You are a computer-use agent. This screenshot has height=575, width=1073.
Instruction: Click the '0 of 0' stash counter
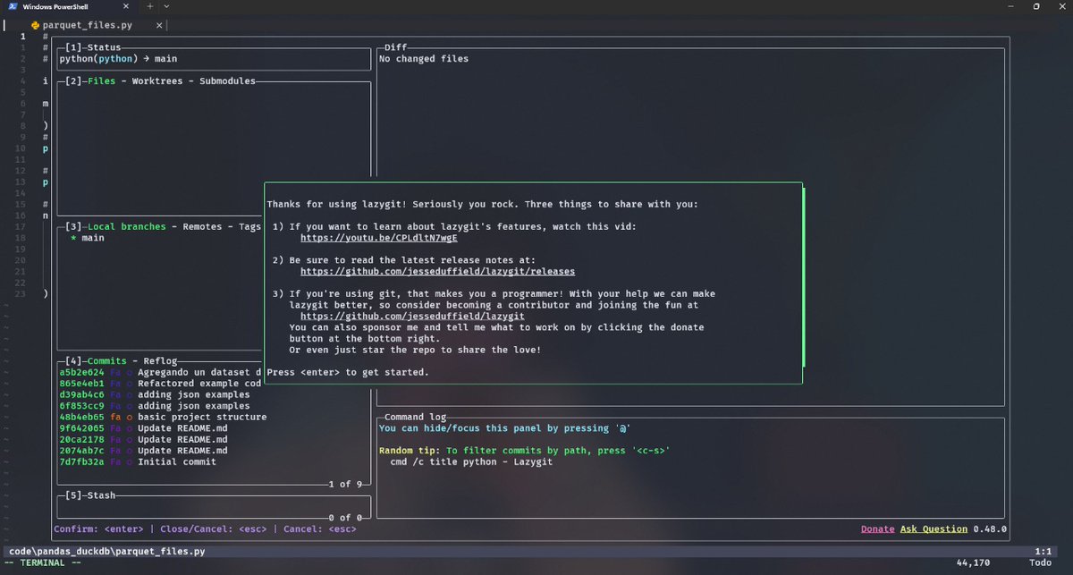click(x=344, y=517)
